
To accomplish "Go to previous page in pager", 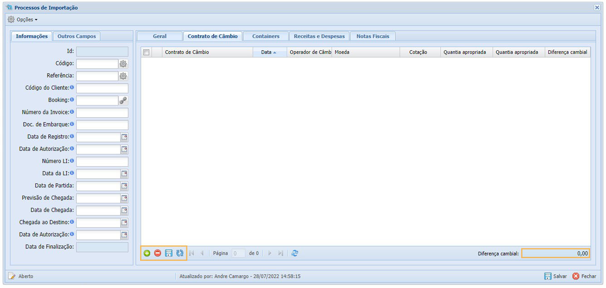I will coord(202,254).
